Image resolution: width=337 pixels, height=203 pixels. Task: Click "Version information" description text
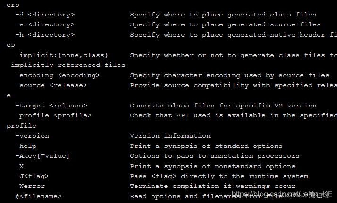tap(170, 136)
